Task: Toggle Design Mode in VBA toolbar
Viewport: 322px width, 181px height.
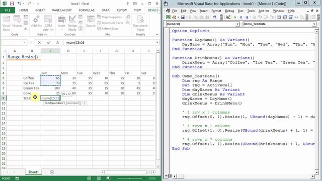Action: [x=228, y=17]
